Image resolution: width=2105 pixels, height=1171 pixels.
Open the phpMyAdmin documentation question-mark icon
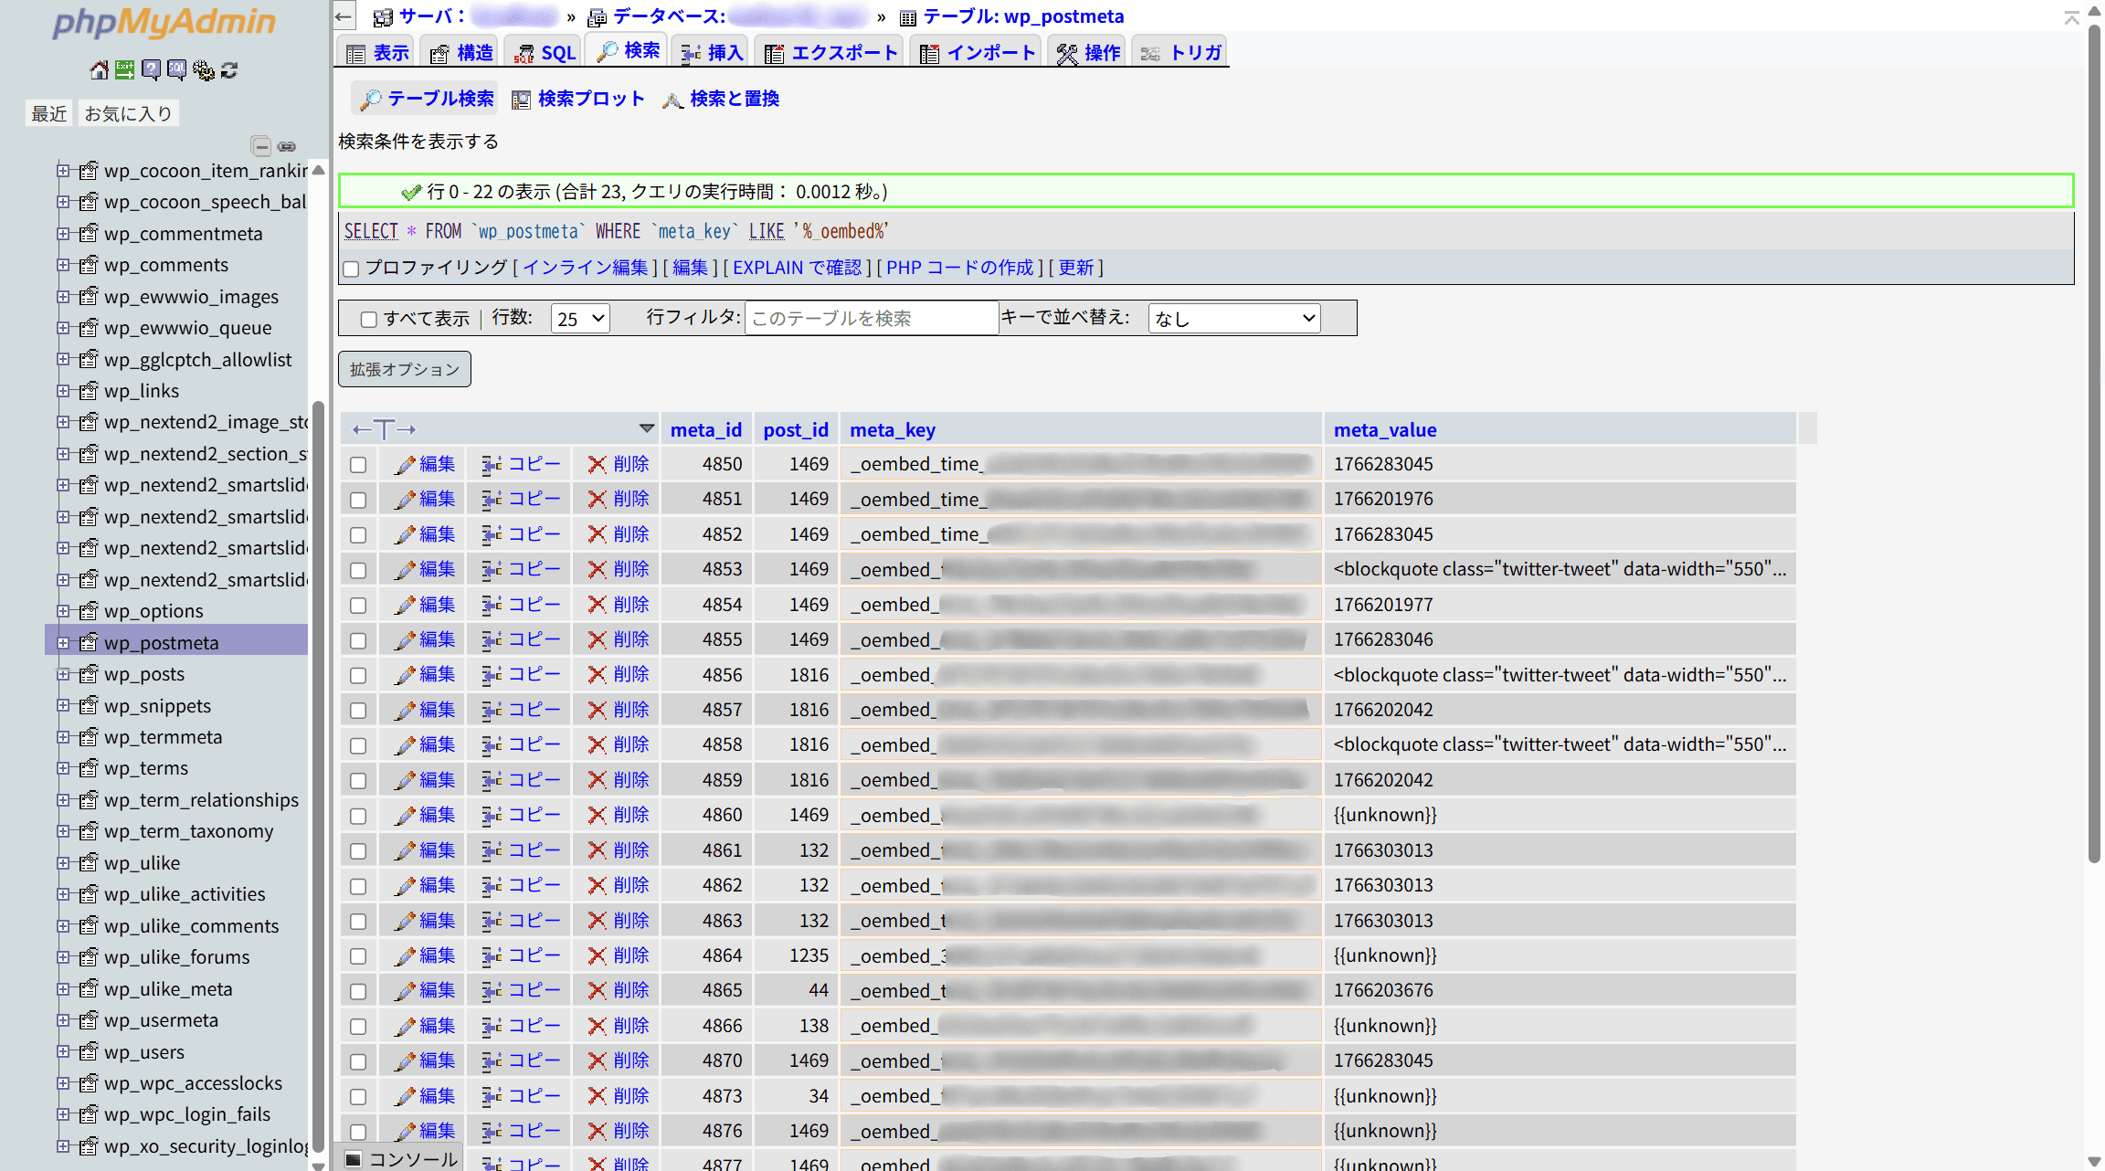coord(151,70)
